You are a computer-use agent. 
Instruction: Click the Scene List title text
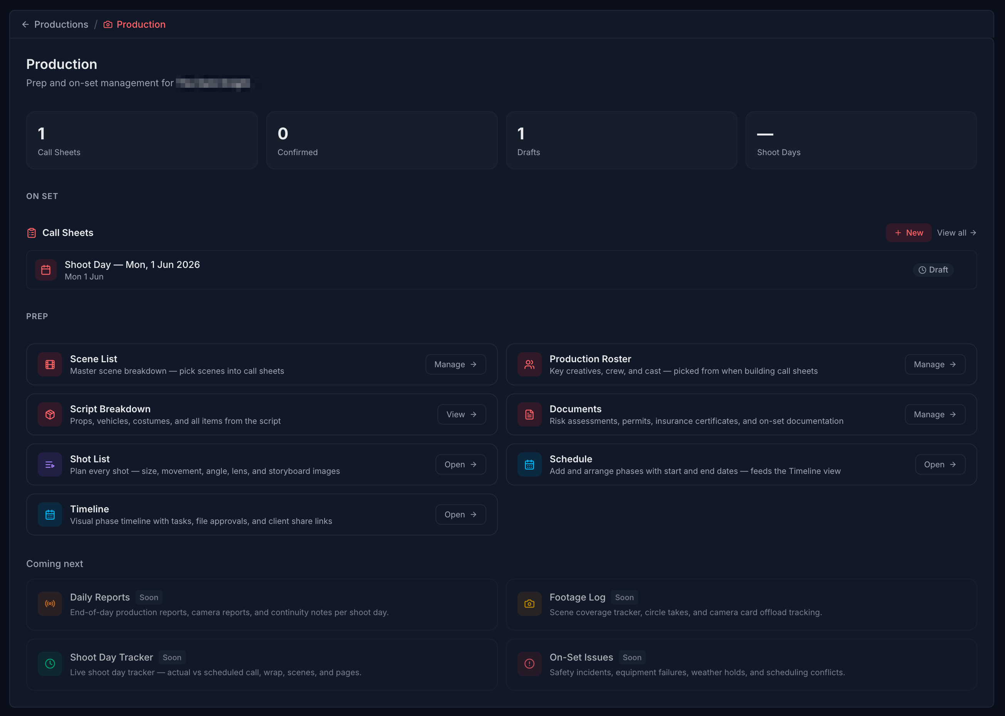94,359
